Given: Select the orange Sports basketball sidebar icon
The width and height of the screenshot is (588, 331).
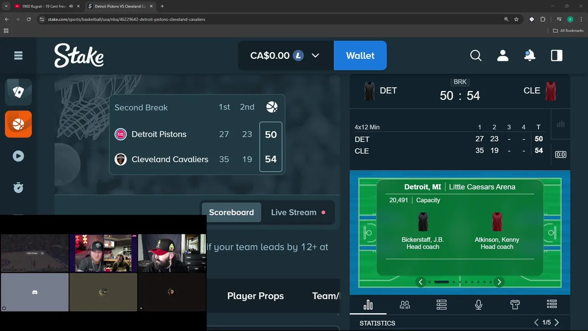Looking at the screenshot, I should [18, 124].
